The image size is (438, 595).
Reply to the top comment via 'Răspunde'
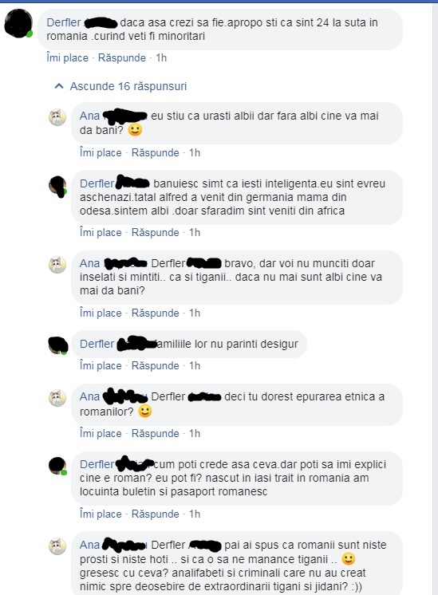coord(122,57)
